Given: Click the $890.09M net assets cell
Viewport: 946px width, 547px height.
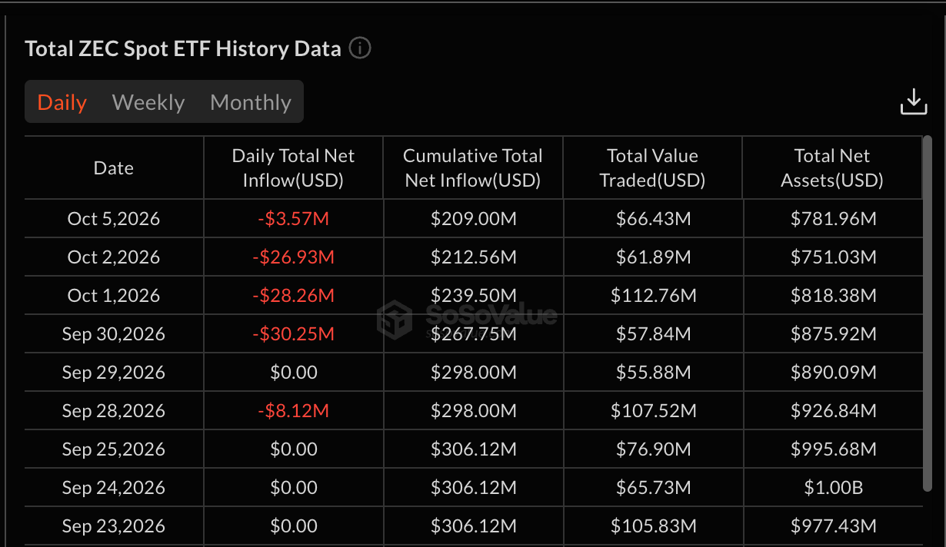Looking at the screenshot, I should coord(832,373).
